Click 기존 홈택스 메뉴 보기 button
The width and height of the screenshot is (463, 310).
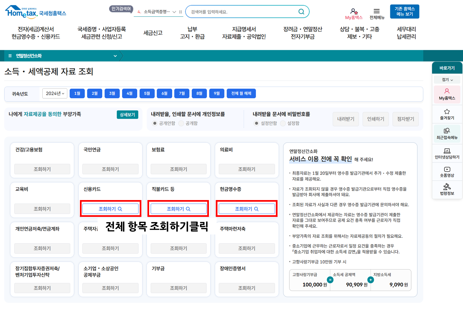click(x=405, y=12)
